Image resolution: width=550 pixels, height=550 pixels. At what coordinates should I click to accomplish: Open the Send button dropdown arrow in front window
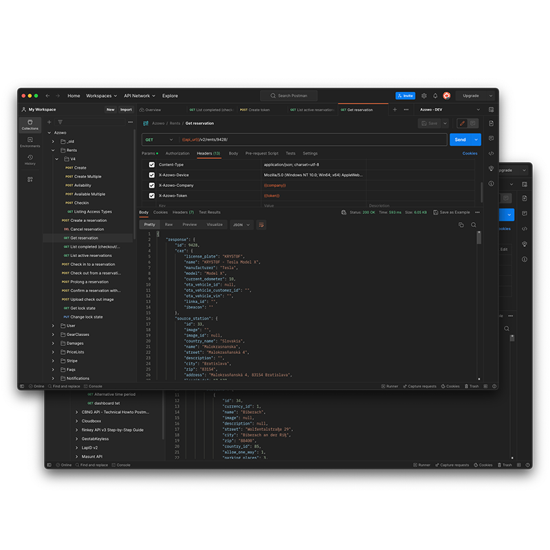[476, 140]
